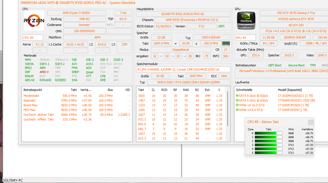This screenshot has width=328, height=183.
Task: Select the Basistakt row
Action: point(77,100)
